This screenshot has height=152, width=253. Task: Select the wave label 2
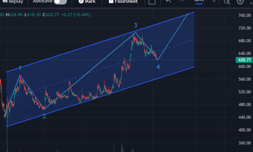44,116
